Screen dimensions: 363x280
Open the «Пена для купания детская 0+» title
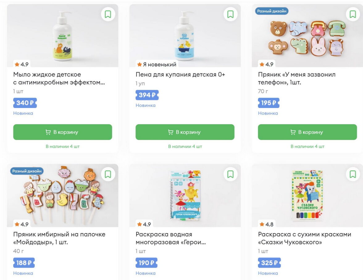pos(180,74)
